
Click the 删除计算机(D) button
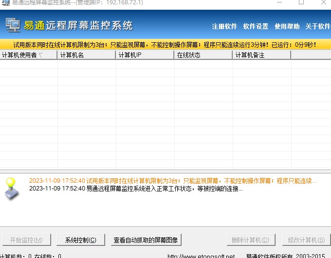coord(250,240)
